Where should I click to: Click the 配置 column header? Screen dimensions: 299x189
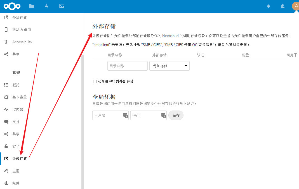pos(245,55)
